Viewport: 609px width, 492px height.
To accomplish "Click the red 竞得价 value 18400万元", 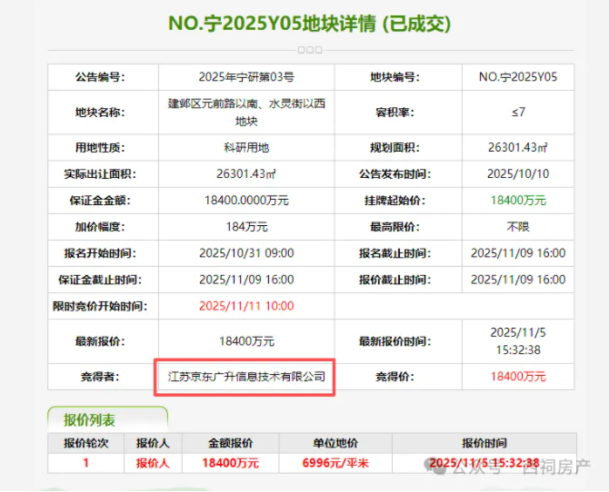I will [517, 376].
